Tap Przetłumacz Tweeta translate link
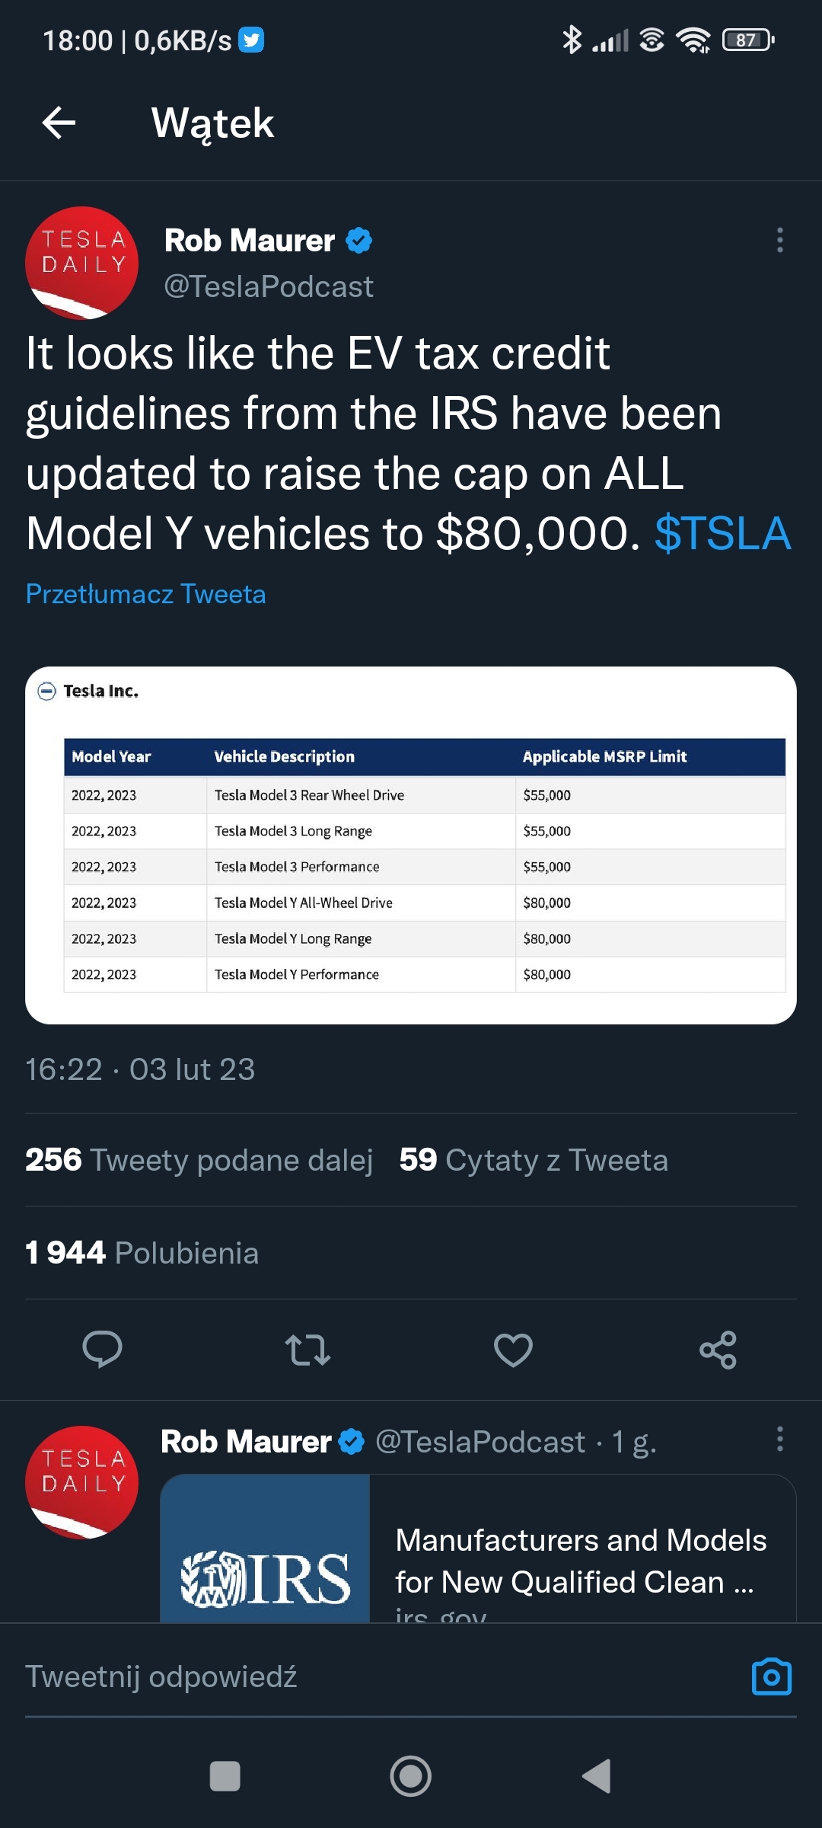 (145, 594)
